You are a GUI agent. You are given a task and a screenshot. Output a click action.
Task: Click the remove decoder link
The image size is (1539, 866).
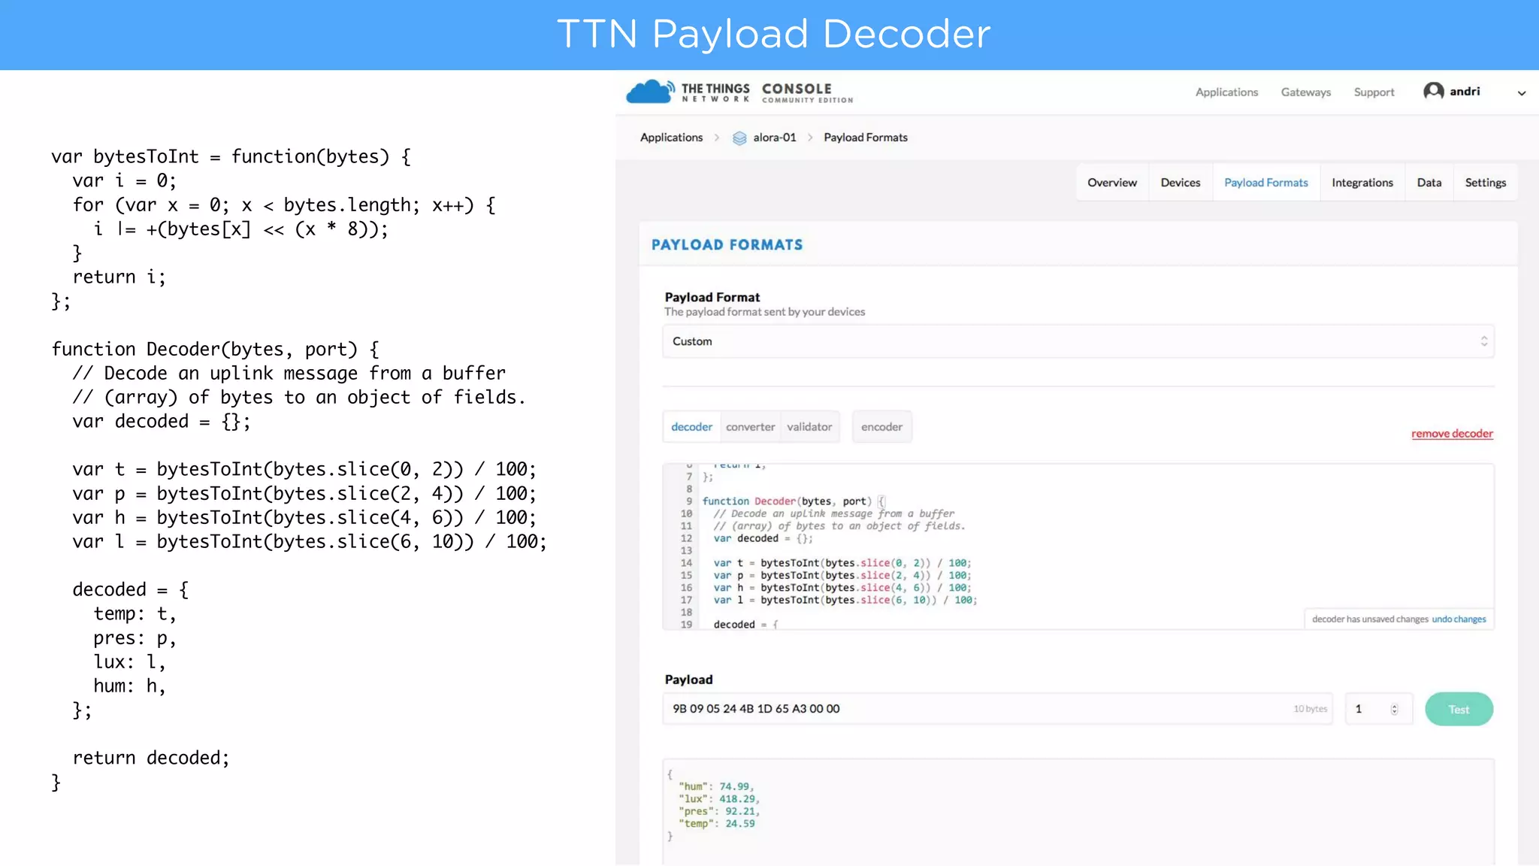tap(1451, 434)
